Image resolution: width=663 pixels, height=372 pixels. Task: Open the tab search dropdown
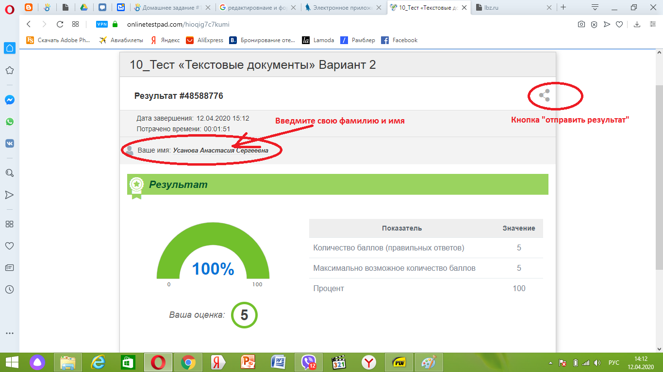pos(595,8)
